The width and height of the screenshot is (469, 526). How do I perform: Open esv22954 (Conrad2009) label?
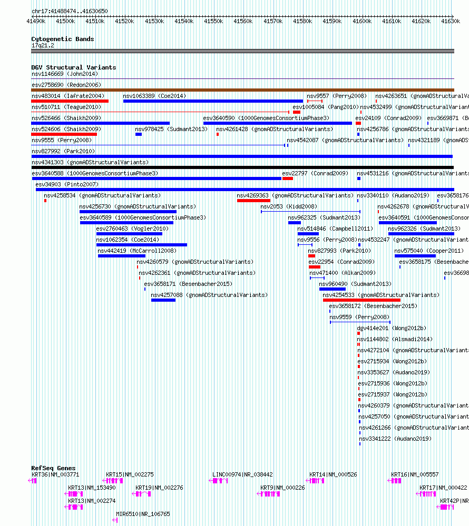[x=342, y=262]
